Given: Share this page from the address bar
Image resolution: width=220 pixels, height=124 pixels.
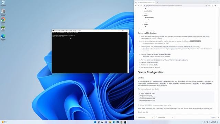Looking at the screenshot, I should coord(206,6).
